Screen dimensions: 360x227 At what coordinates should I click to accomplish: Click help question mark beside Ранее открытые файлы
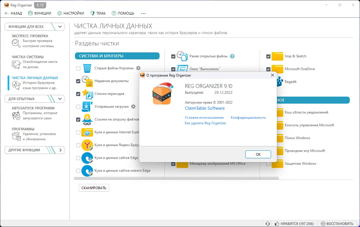tap(232, 56)
